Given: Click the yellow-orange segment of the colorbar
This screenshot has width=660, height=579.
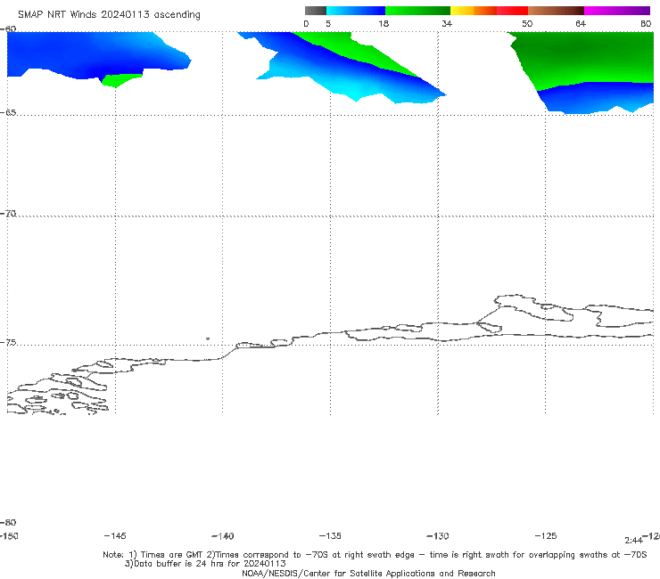Looking at the screenshot, I should click(x=474, y=11).
